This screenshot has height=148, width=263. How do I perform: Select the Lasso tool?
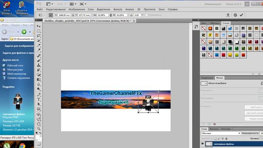(x=39, y=36)
